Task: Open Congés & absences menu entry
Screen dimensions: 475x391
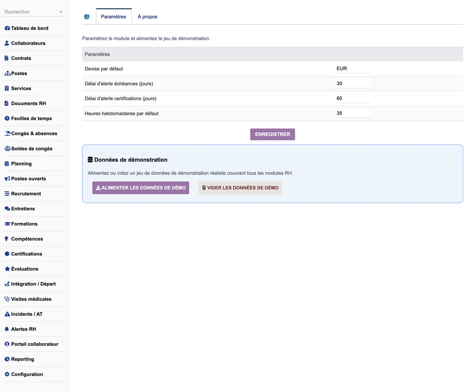Action: [x=34, y=134]
